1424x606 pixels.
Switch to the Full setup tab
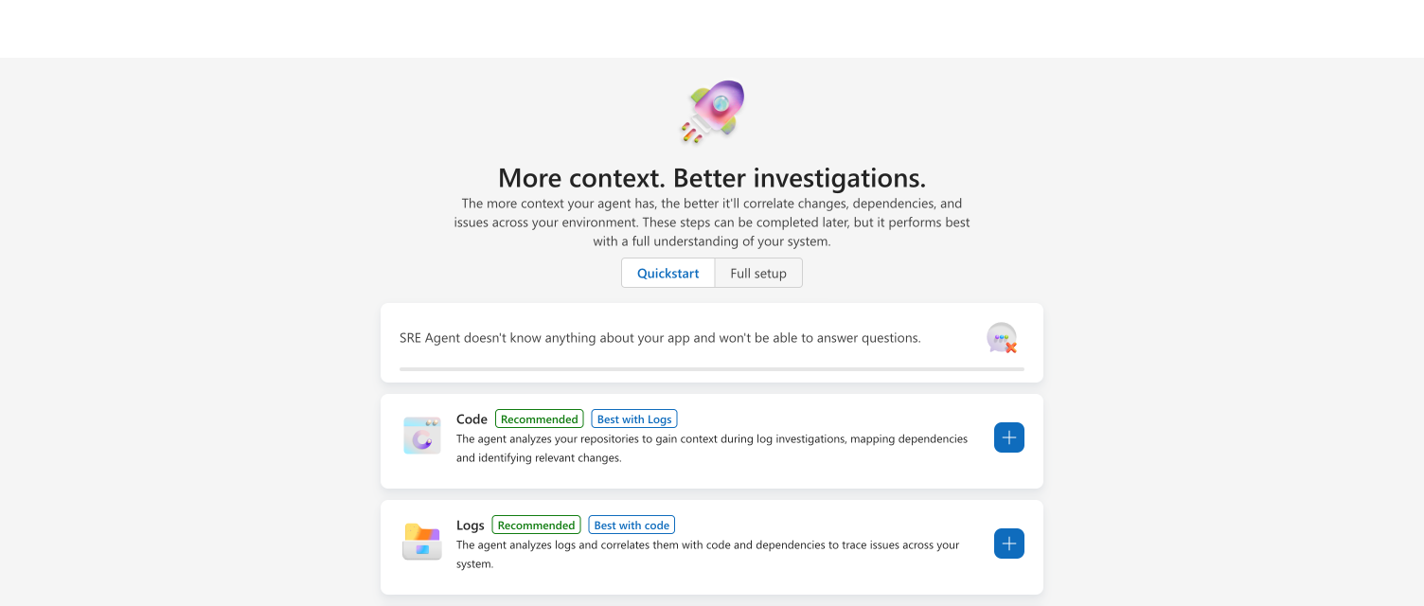(758, 273)
